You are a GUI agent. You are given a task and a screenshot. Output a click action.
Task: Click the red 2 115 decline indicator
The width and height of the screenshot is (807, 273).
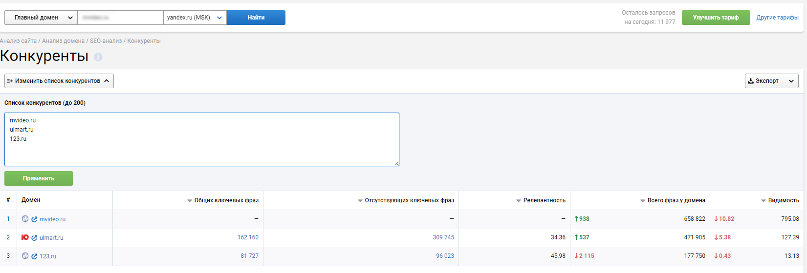point(584,256)
